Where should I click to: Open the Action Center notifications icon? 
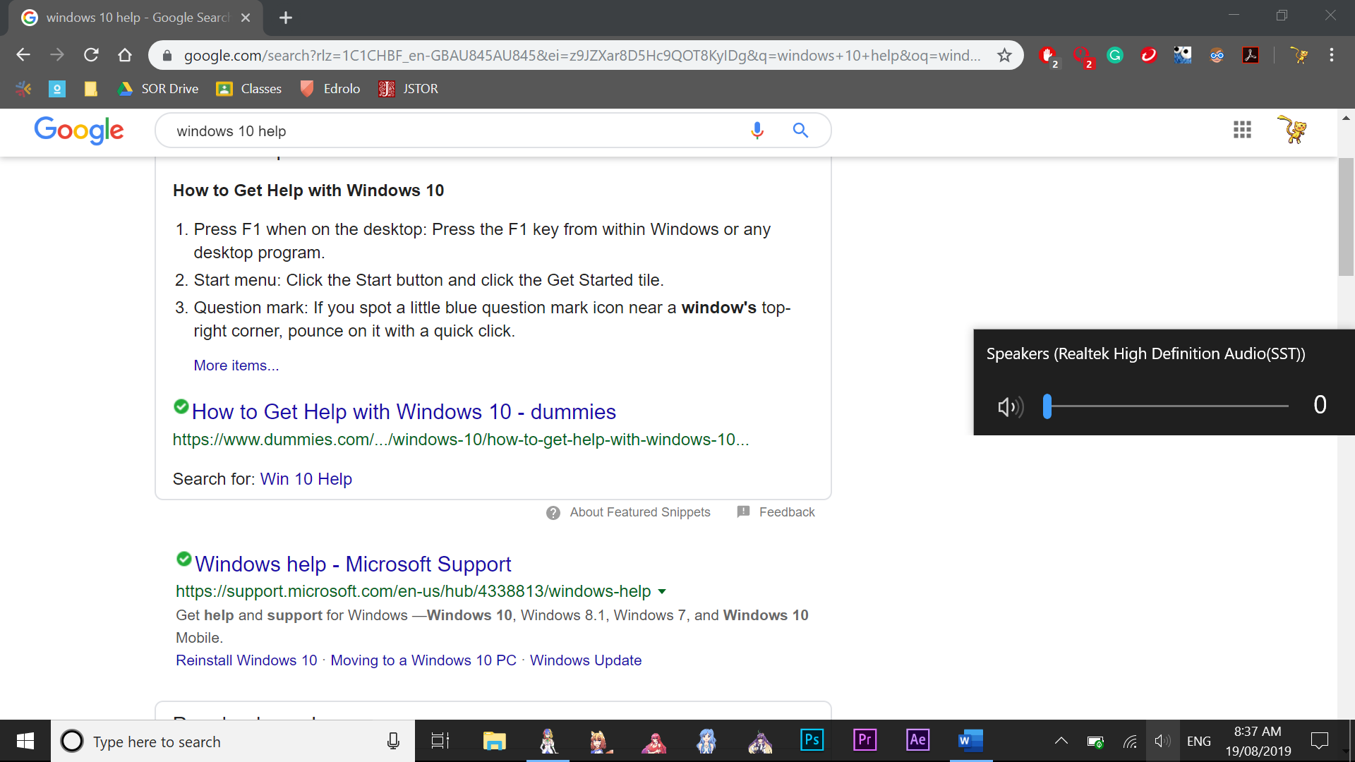tap(1320, 741)
